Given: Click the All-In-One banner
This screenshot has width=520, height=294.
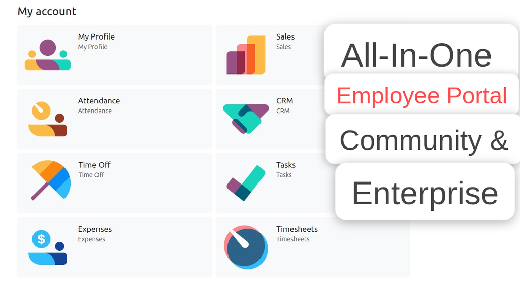Looking at the screenshot, I should click(x=416, y=55).
